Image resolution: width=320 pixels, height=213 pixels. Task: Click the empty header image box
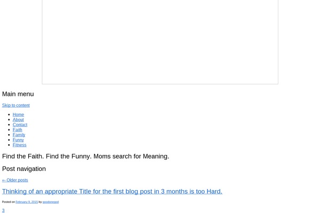tap(160, 42)
